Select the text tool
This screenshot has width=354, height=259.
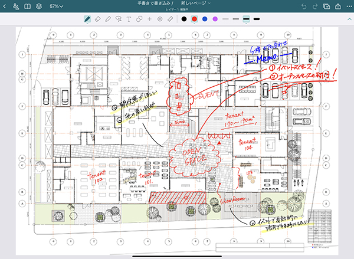[x=129, y=19]
